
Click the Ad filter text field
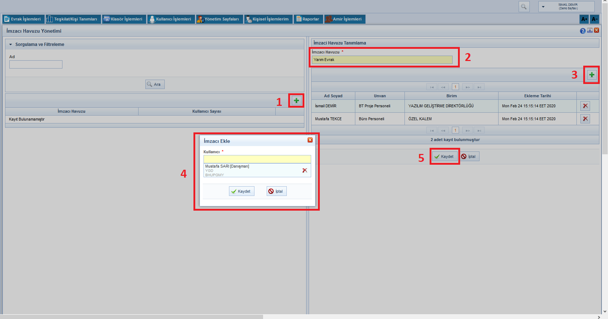36,65
